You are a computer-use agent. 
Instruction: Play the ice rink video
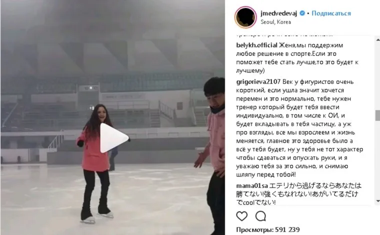pyautogui.click(x=113, y=138)
